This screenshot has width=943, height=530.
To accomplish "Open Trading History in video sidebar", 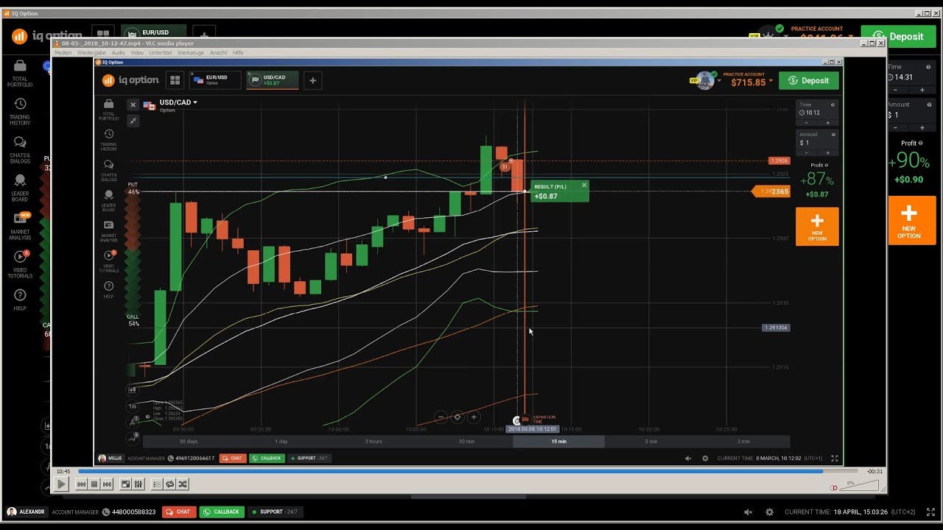I will tap(108, 140).
